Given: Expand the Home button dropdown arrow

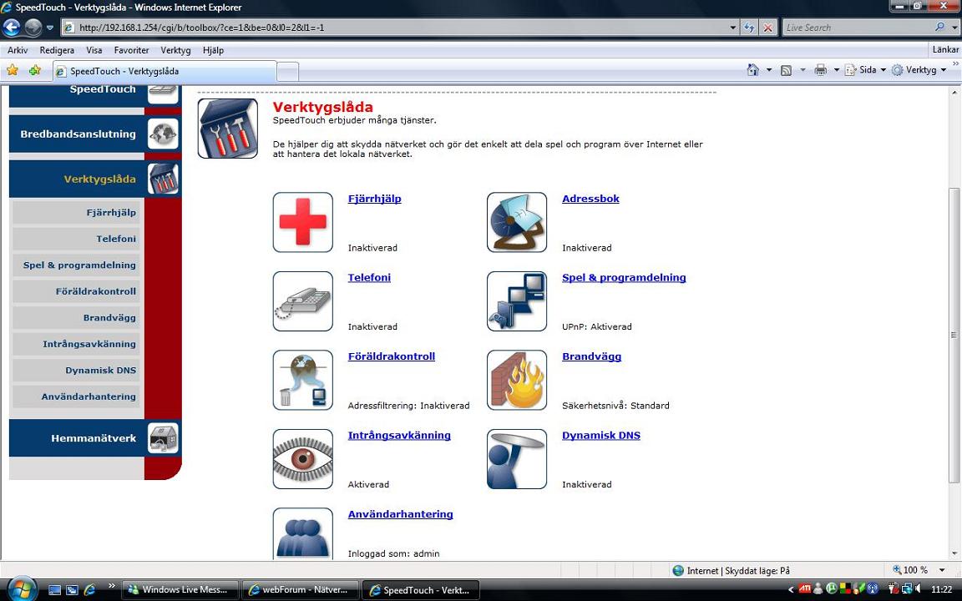Looking at the screenshot, I should pyautogui.click(x=769, y=70).
